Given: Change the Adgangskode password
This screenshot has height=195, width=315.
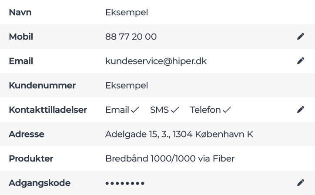Looking at the screenshot, I should click(x=300, y=183).
